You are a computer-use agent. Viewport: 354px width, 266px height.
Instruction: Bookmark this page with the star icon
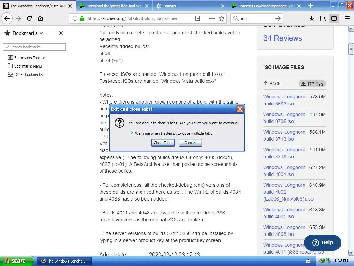(222, 18)
